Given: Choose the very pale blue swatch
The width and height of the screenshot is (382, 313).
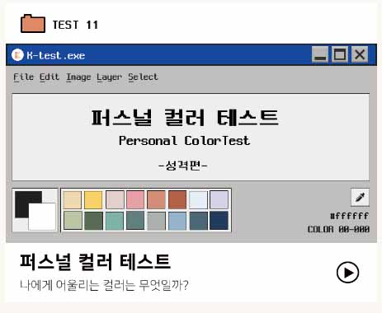Looking at the screenshot, I should point(198,200).
